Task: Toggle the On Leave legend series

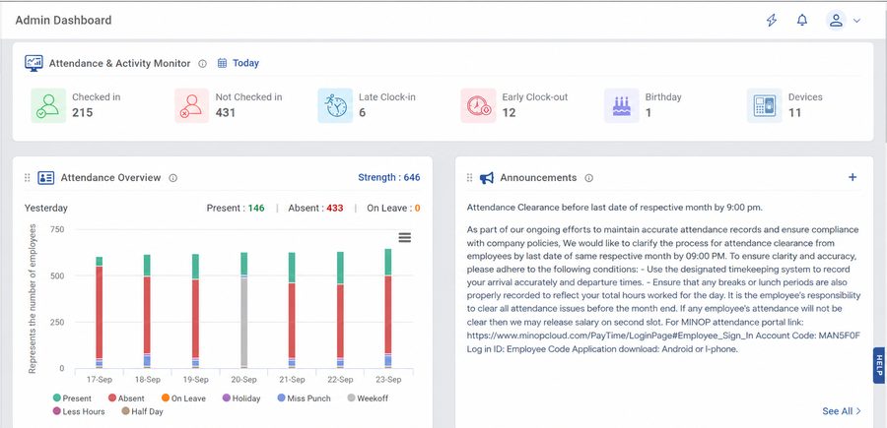Action: (x=183, y=398)
